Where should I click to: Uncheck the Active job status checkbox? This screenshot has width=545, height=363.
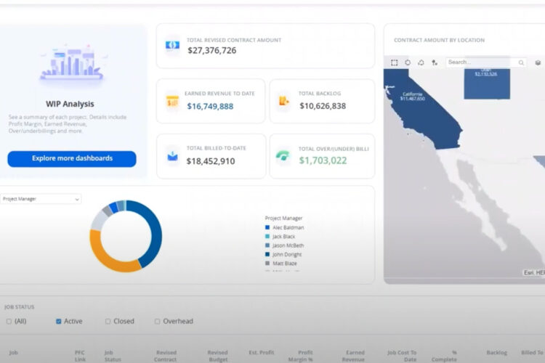[x=59, y=322]
